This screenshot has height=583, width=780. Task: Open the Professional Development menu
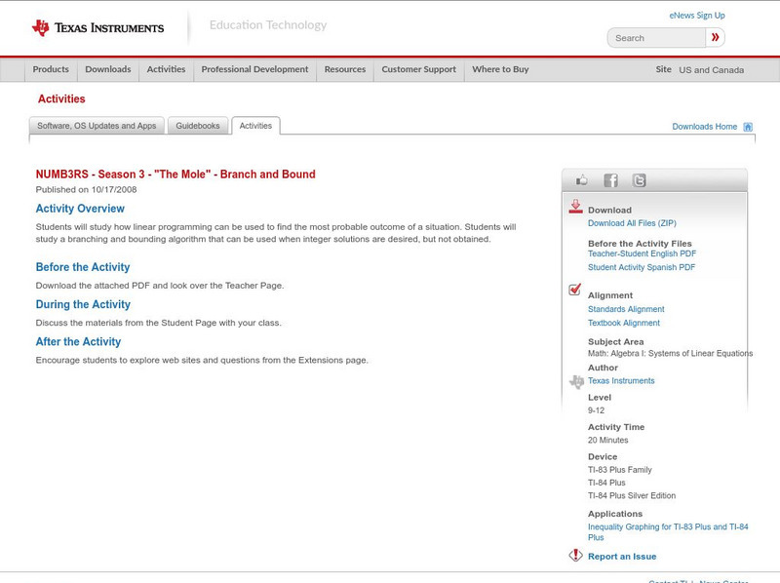pos(254,70)
